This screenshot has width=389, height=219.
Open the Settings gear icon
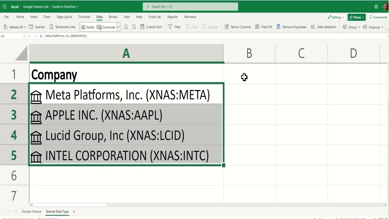tap(376, 6)
